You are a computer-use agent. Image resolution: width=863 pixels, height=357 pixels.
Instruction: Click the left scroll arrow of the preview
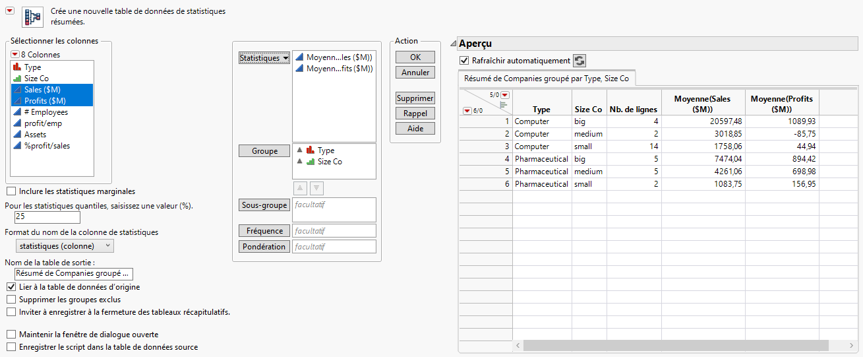tap(518, 345)
